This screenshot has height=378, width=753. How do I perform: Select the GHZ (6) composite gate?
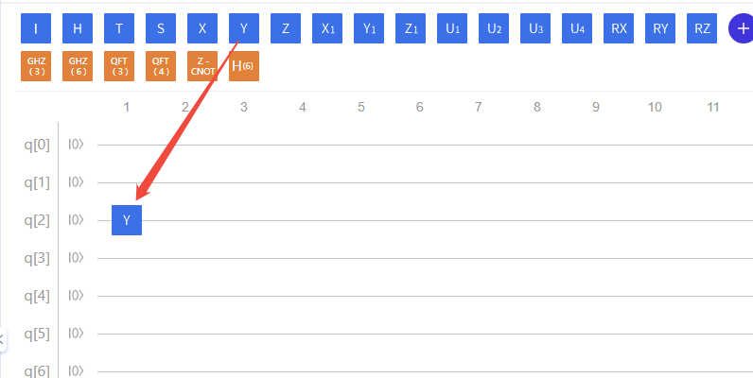pos(78,66)
